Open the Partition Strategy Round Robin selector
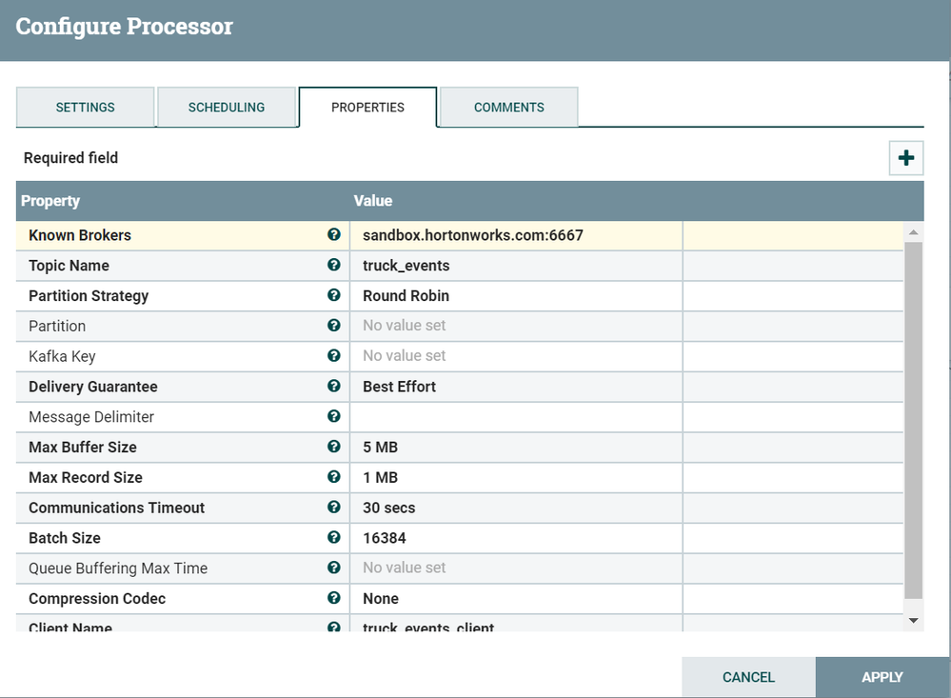The height and width of the screenshot is (698, 951). (x=514, y=296)
